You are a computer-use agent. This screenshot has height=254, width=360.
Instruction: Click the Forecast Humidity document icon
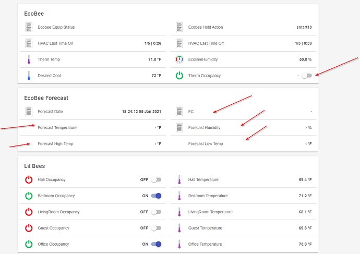[179, 128]
